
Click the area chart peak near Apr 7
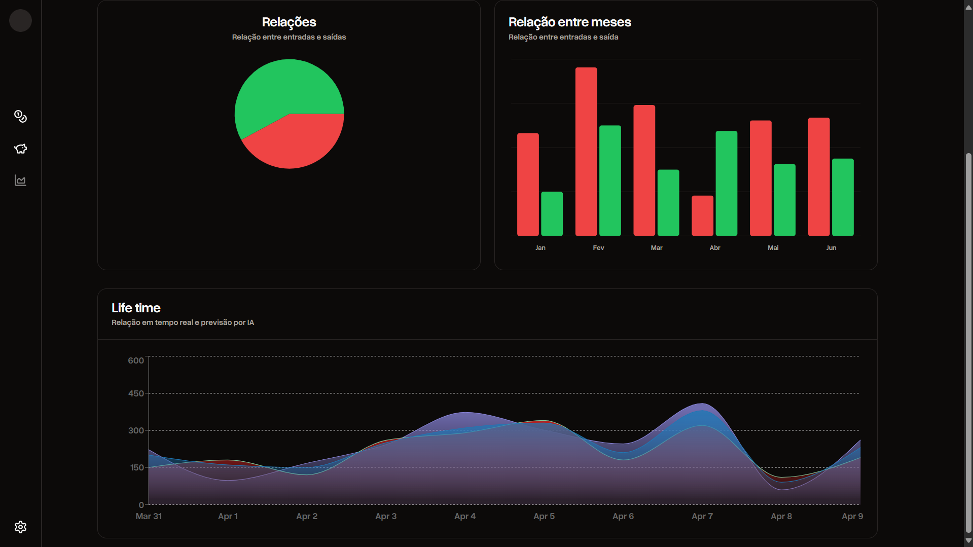(x=702, y=404)
